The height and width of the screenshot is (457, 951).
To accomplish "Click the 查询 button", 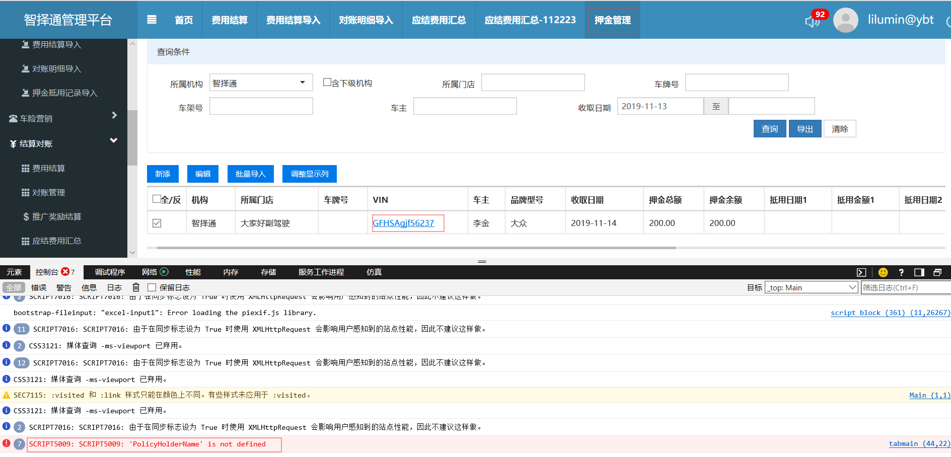I will [769, 129].
